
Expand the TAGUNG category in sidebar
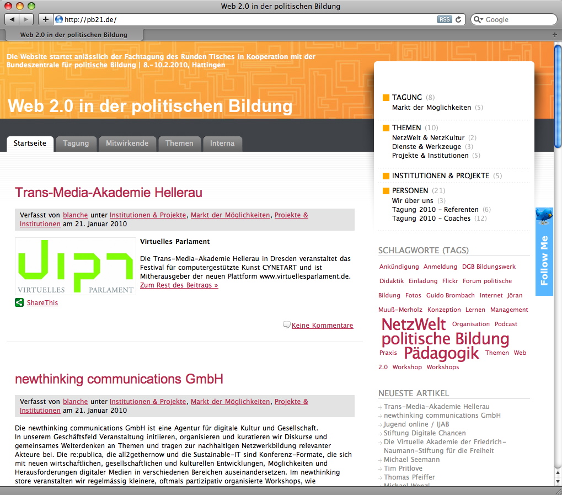[407, 97]
